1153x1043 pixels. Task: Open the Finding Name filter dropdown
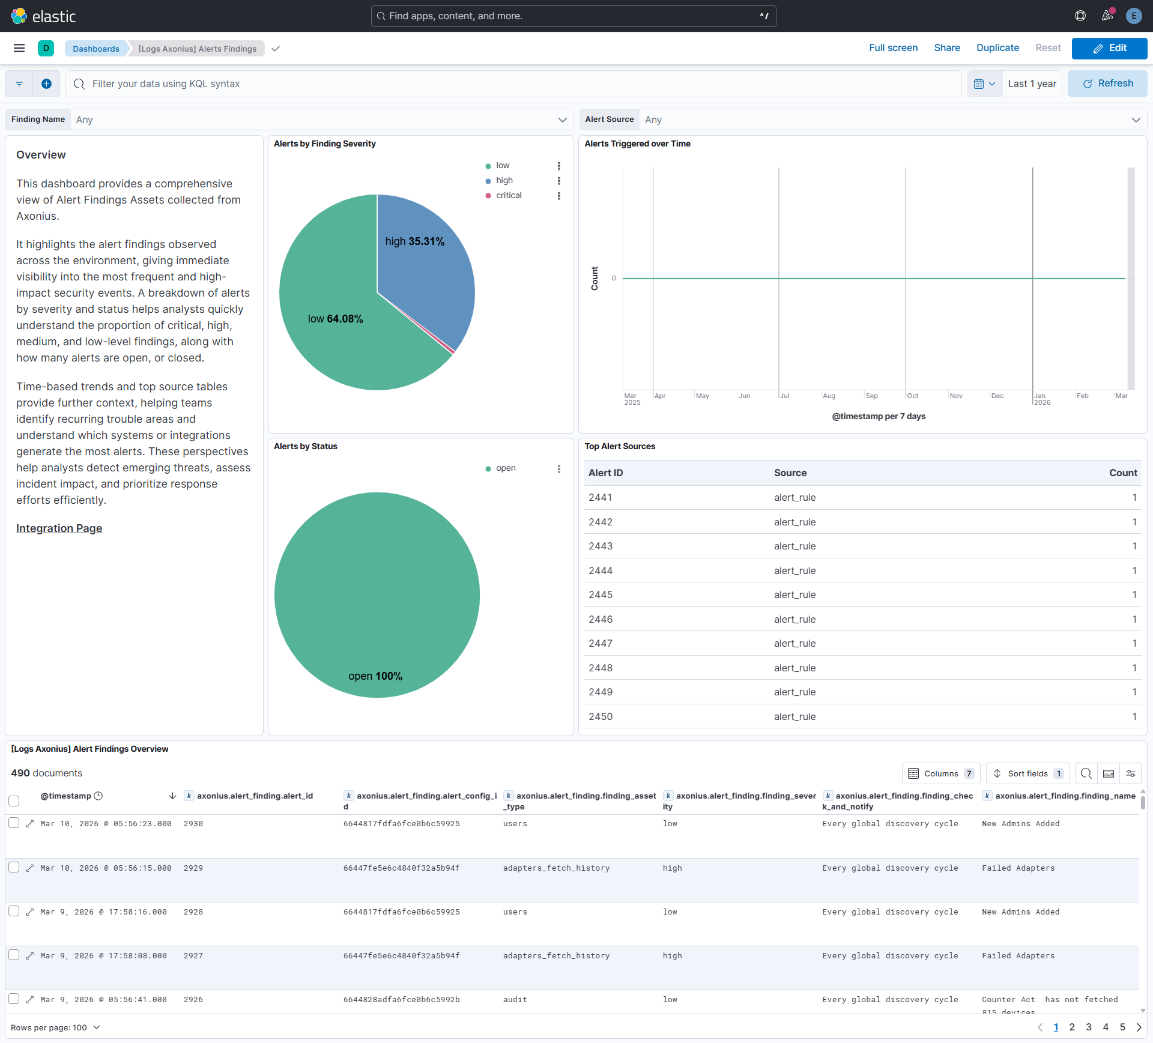pyautogui.click(x=322, y=119)
